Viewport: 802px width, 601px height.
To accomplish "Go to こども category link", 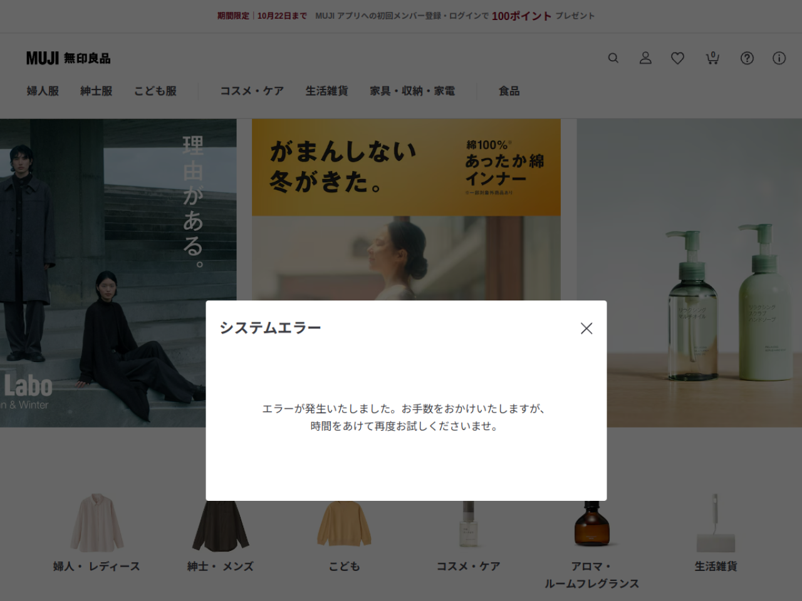I will (x=345, y=567).
